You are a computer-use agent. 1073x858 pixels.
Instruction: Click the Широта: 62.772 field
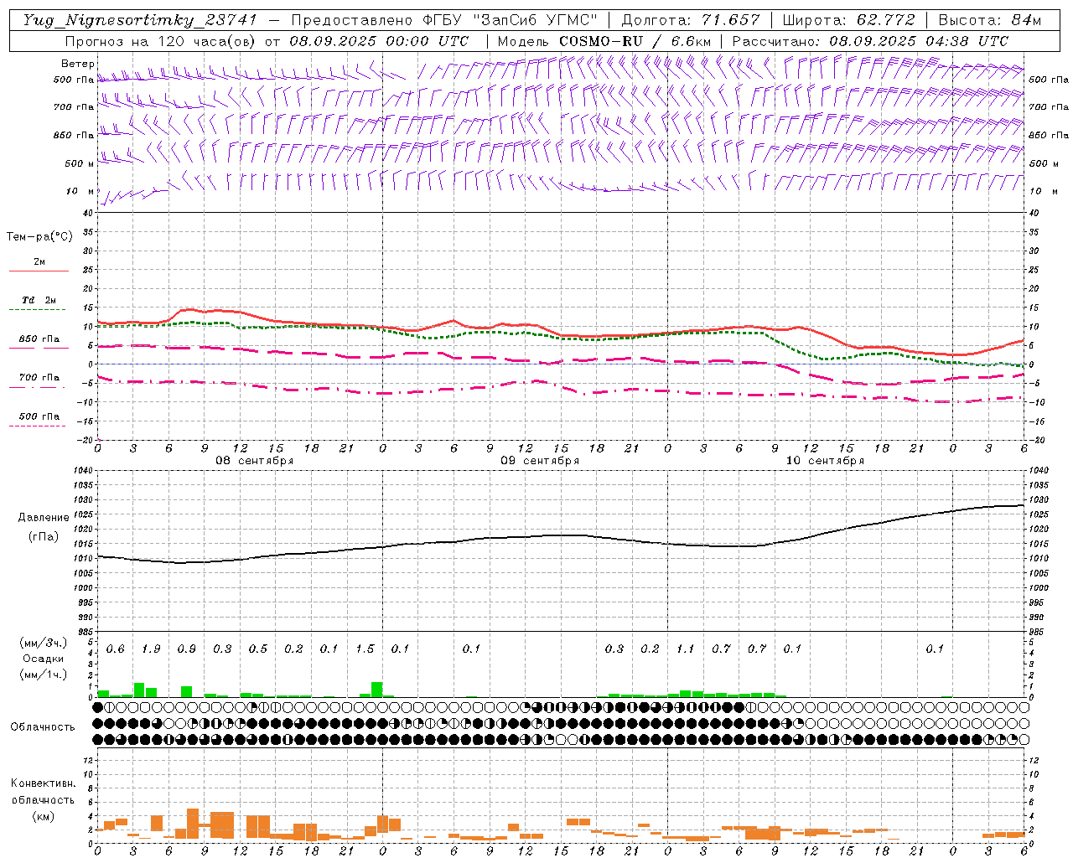click(x=848, y=20)
